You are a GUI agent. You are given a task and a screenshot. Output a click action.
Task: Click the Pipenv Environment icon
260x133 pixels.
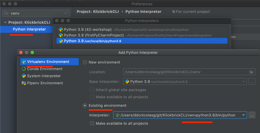coord(24,83)
